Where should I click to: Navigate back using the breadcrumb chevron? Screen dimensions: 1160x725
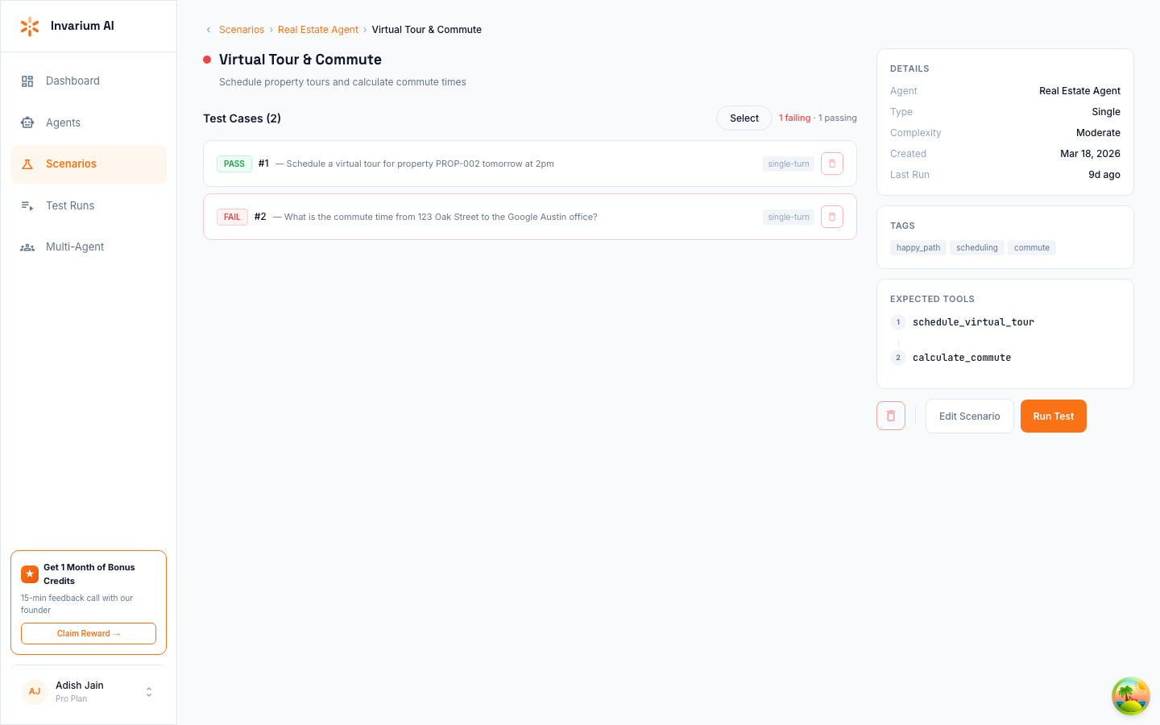[207, 29]
